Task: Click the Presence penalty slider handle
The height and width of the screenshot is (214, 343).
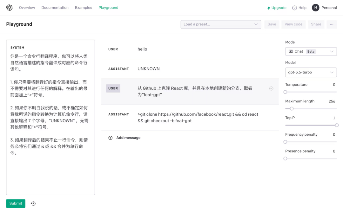Action: [x=285, y=159]
